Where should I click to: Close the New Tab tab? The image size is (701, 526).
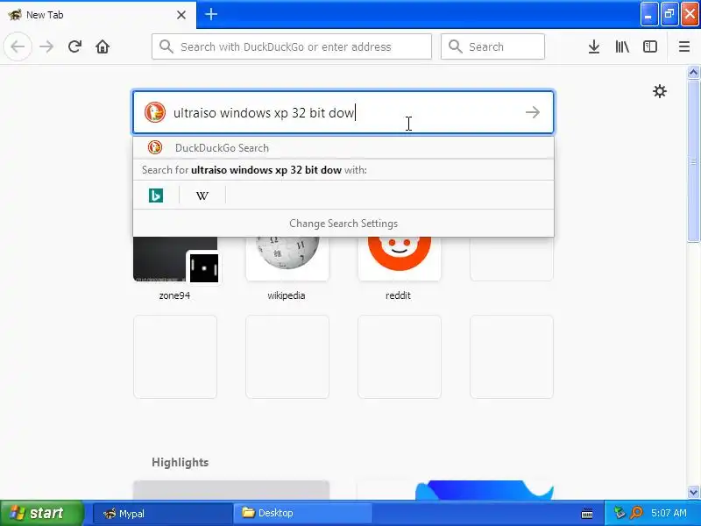(x=181, y=15)
